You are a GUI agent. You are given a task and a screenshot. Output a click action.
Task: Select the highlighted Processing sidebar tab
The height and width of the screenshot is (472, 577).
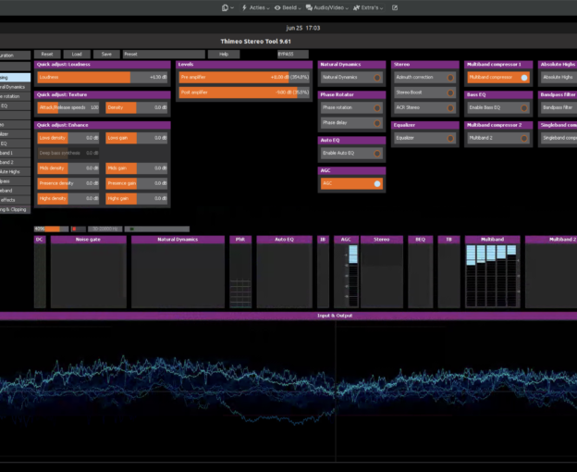15,78
